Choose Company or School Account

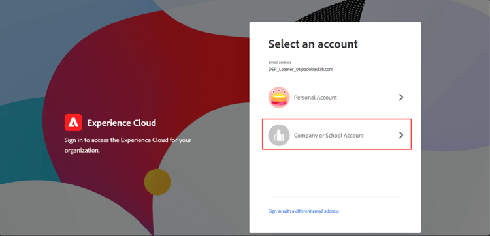point(336,134)
